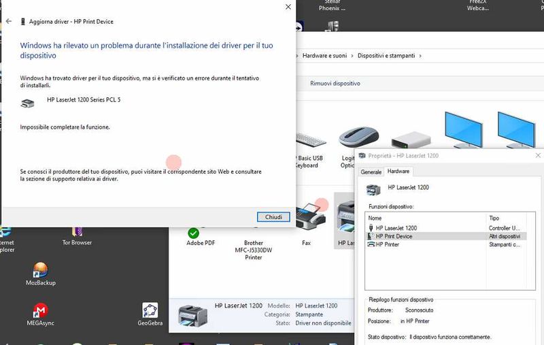
Task: Go back using the arrow in Aggiorna driver dialog
Action: (x=9, y=21)
